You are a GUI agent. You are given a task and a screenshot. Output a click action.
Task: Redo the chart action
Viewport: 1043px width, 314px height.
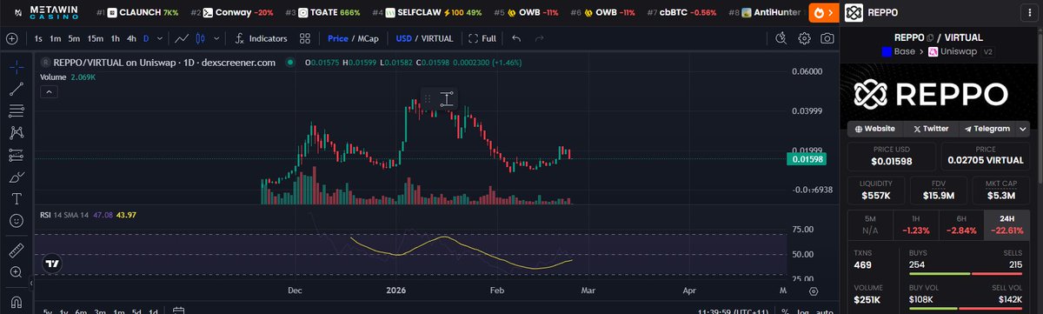[539, 38]
